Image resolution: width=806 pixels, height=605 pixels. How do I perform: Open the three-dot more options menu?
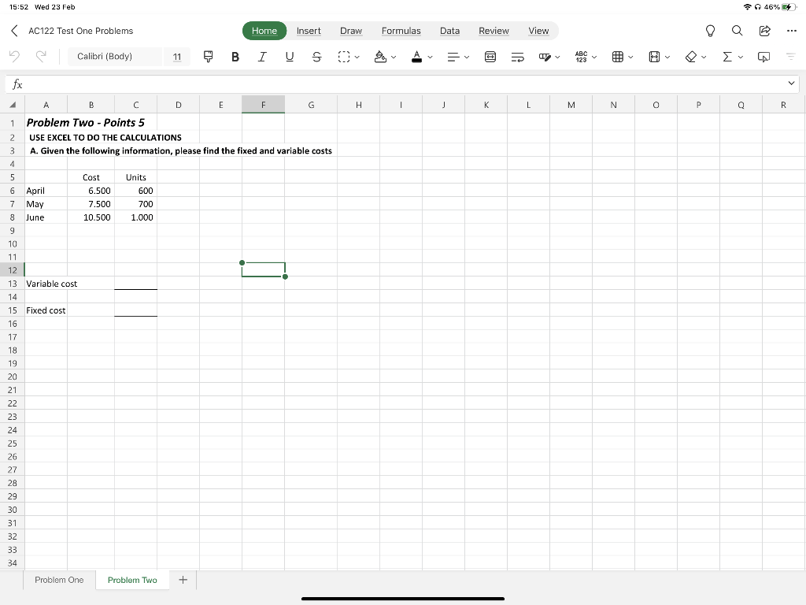792,31
